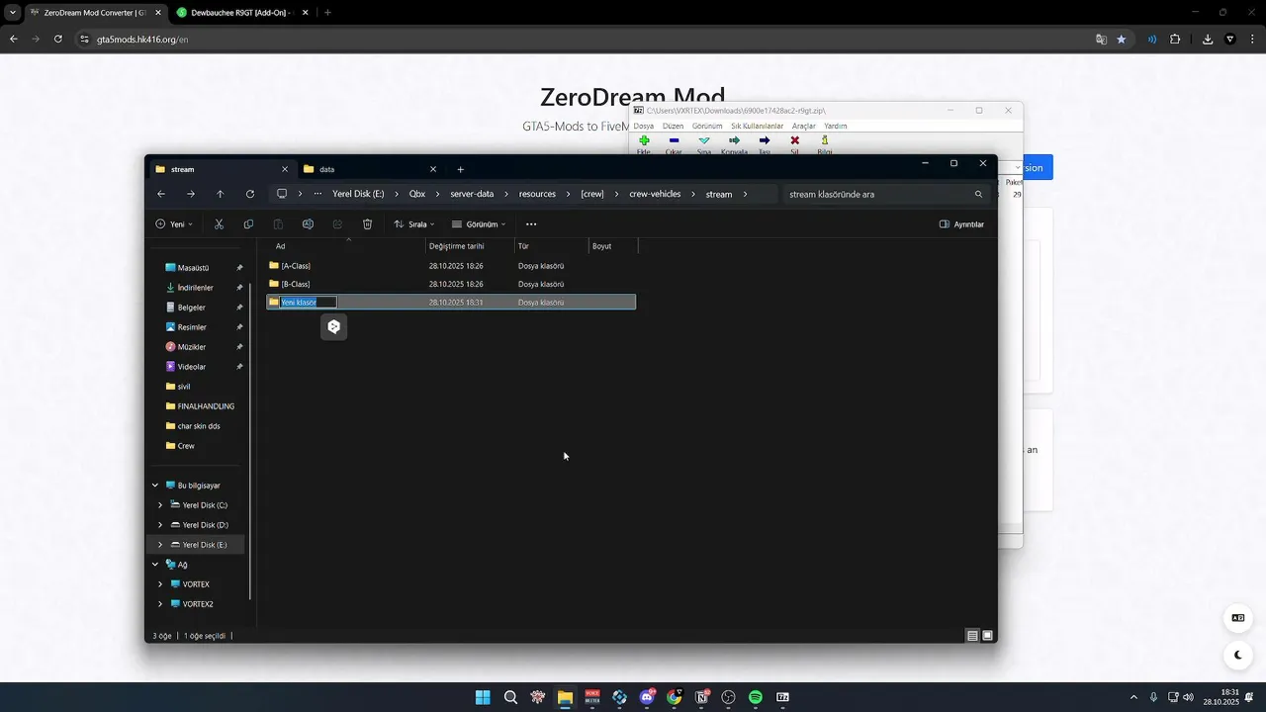The height and width of the screenshot is (712, 1266).
Task: Switch Explorer to large thumbnails view icon
Action: (x=987, y=635)
